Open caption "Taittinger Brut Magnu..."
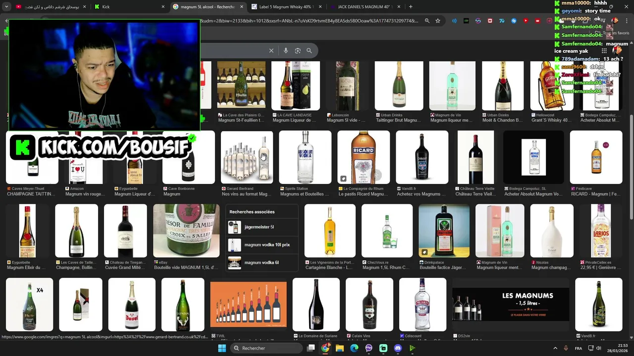634x356 pixels. 399,120
